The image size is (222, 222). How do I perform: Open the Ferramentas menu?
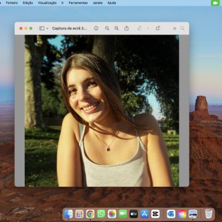pyautogui.click(x=78, y=3)
